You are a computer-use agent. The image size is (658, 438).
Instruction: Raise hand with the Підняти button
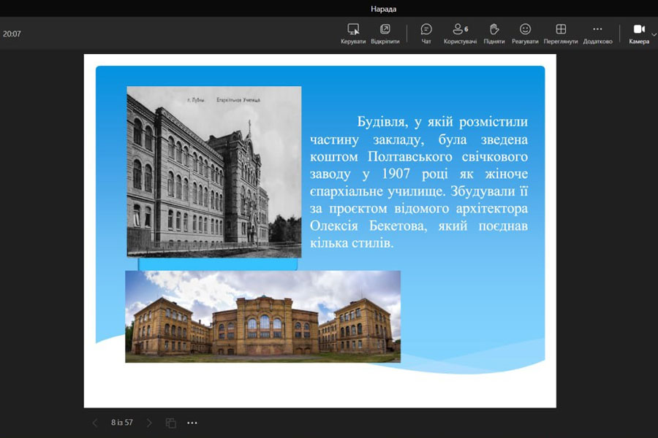494,33
